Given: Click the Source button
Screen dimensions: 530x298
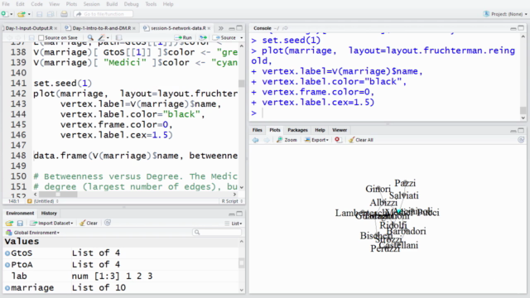Looking at the screenshot, I should click(x=224, y=37).
